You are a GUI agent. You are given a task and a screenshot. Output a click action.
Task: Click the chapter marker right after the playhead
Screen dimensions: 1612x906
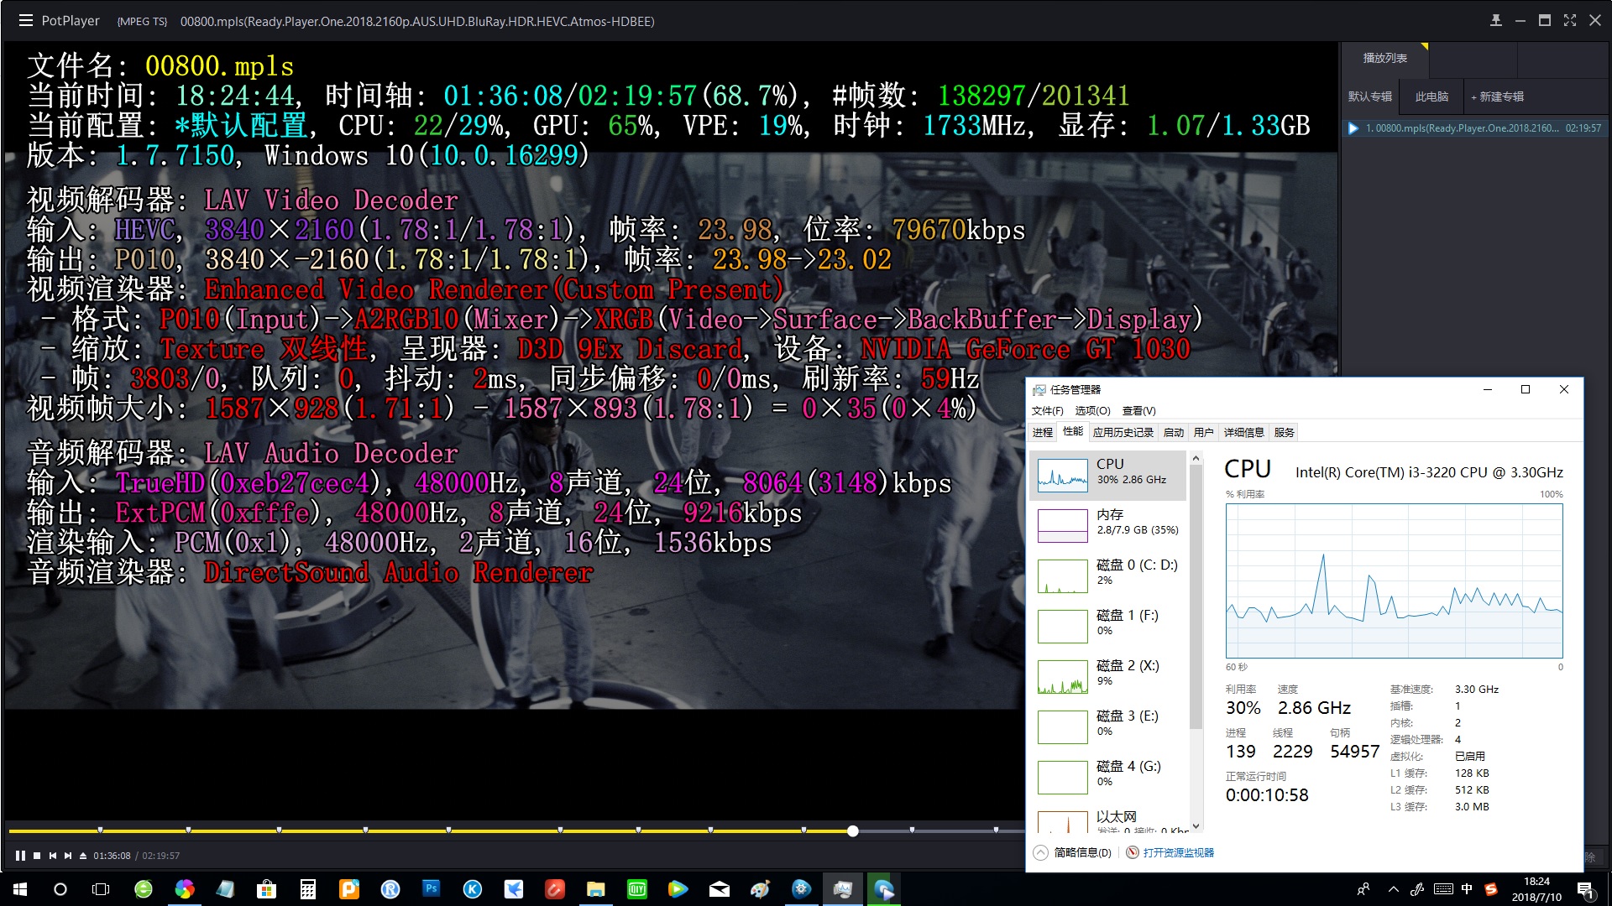point(912,830)
